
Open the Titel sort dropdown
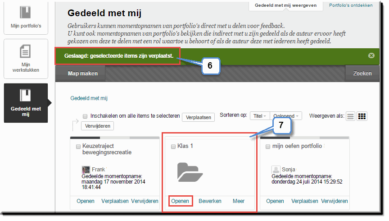260,116
